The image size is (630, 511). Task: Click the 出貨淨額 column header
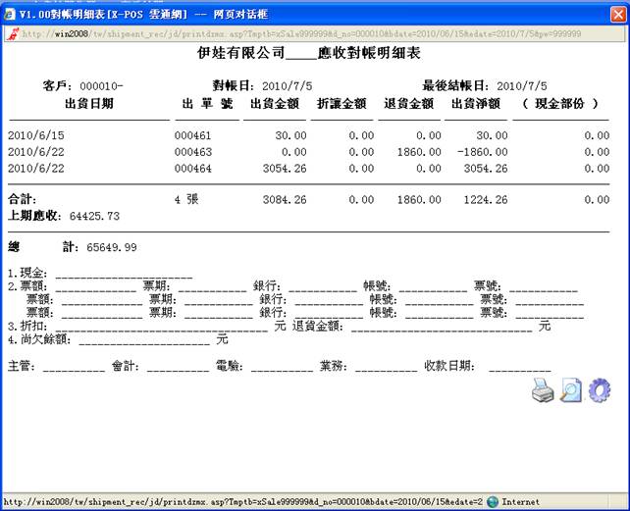[477, 102]
